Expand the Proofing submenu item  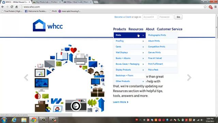(x=129, y=41)
